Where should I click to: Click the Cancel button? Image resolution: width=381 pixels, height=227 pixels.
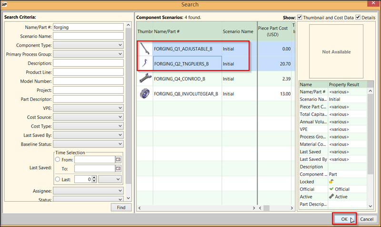click(x=366, y=219)
